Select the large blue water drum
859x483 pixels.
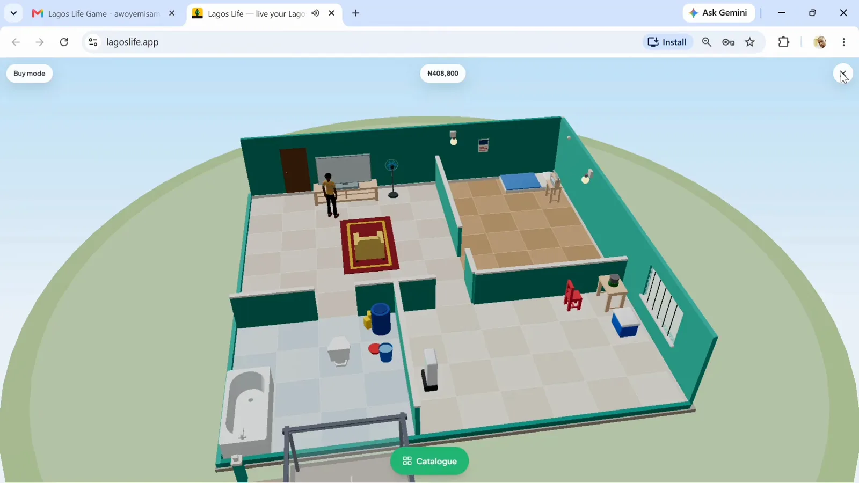pos(381,319)
